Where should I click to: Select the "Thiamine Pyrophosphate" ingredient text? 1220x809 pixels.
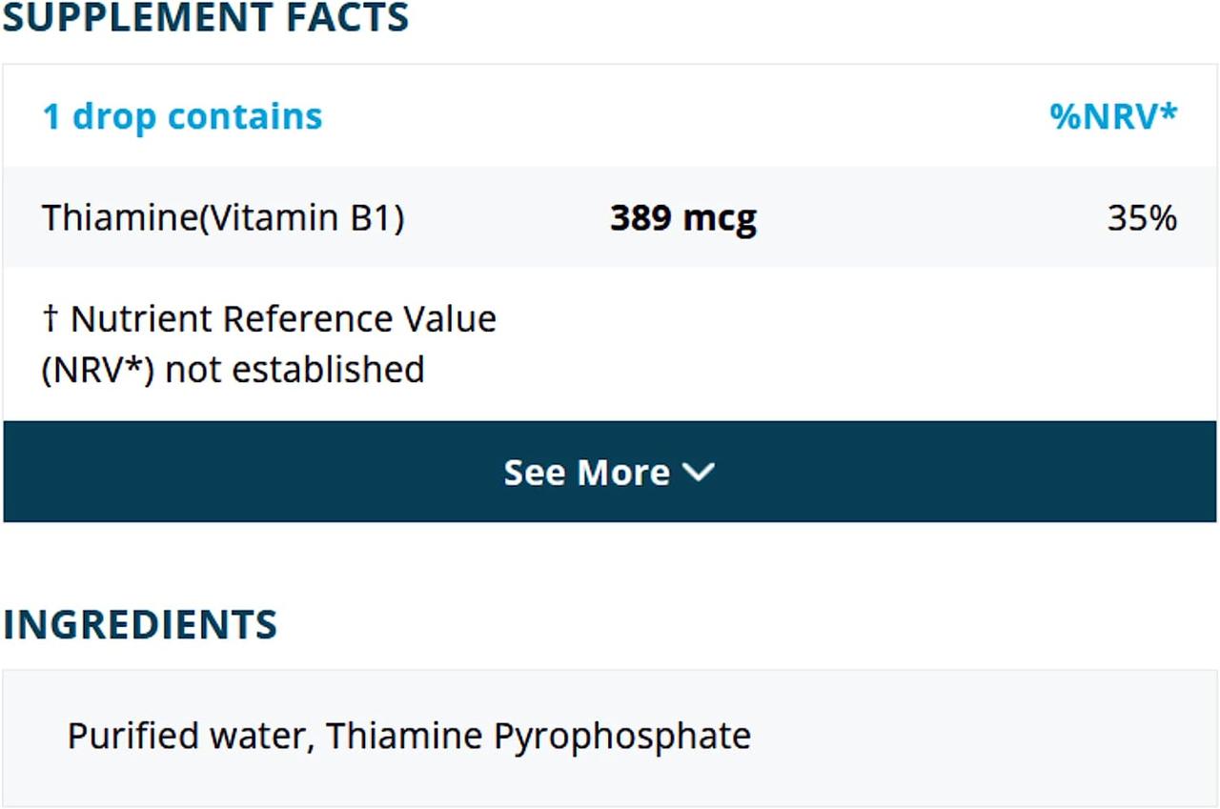pos(539,737)
